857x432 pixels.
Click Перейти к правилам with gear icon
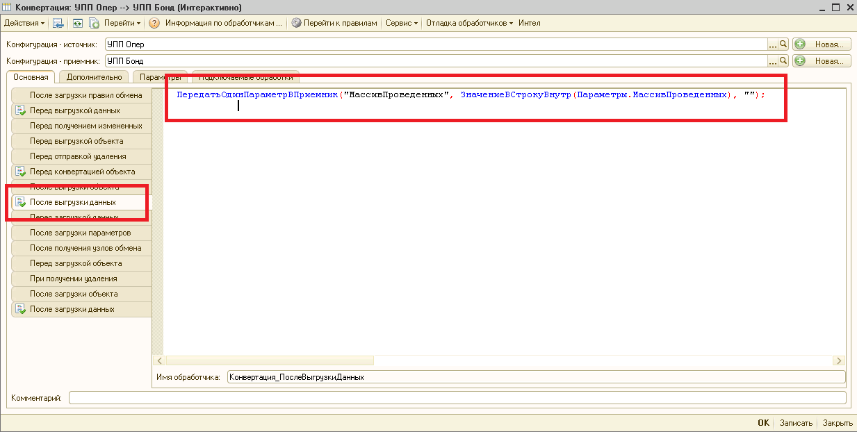coord(334,23)
